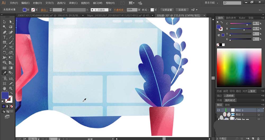Screen dimensions: 265x140
Task: Expand the opacity 100% arrow
Action: [x=139, y=10]
